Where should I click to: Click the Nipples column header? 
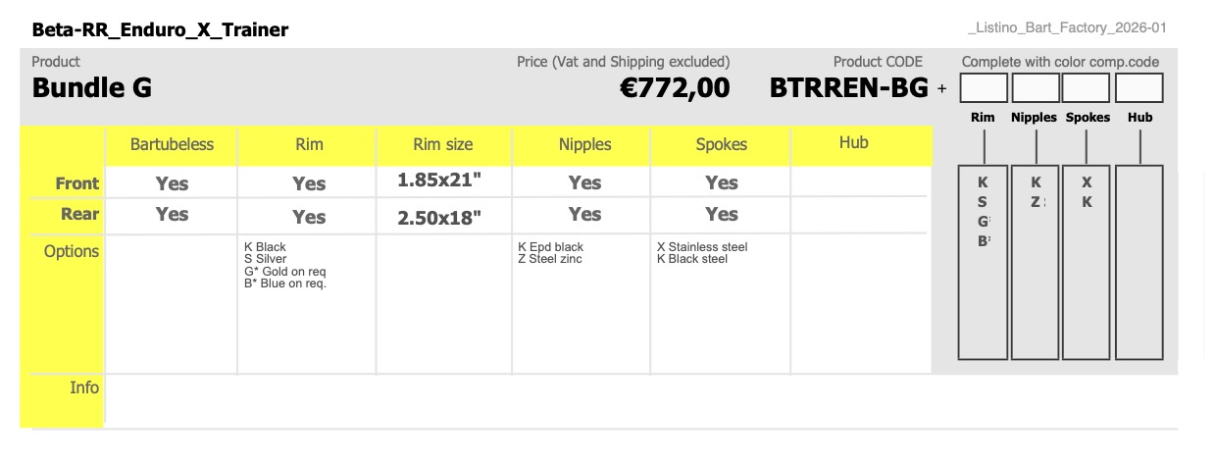coord(584,145)
